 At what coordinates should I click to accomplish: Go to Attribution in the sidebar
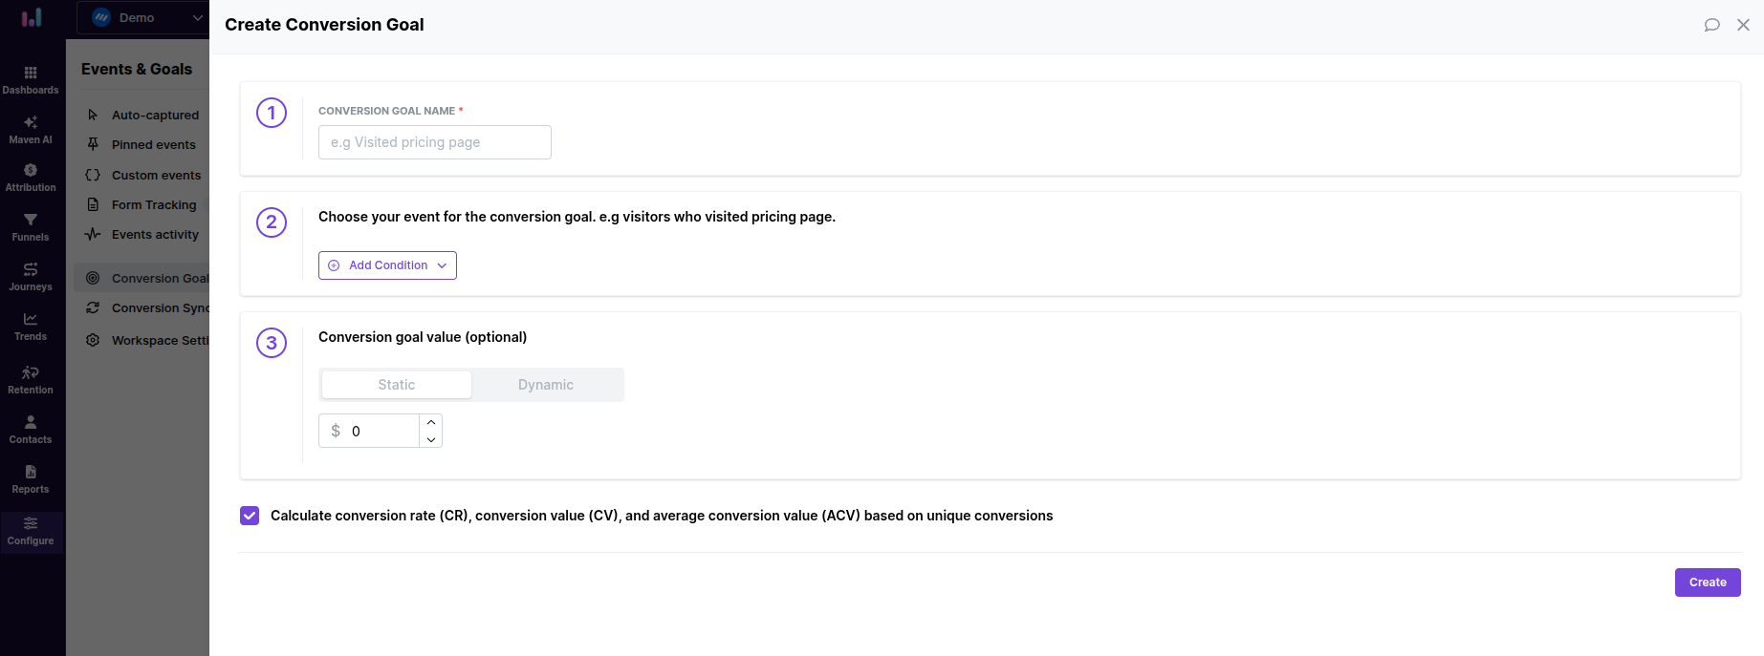(31, 177)
